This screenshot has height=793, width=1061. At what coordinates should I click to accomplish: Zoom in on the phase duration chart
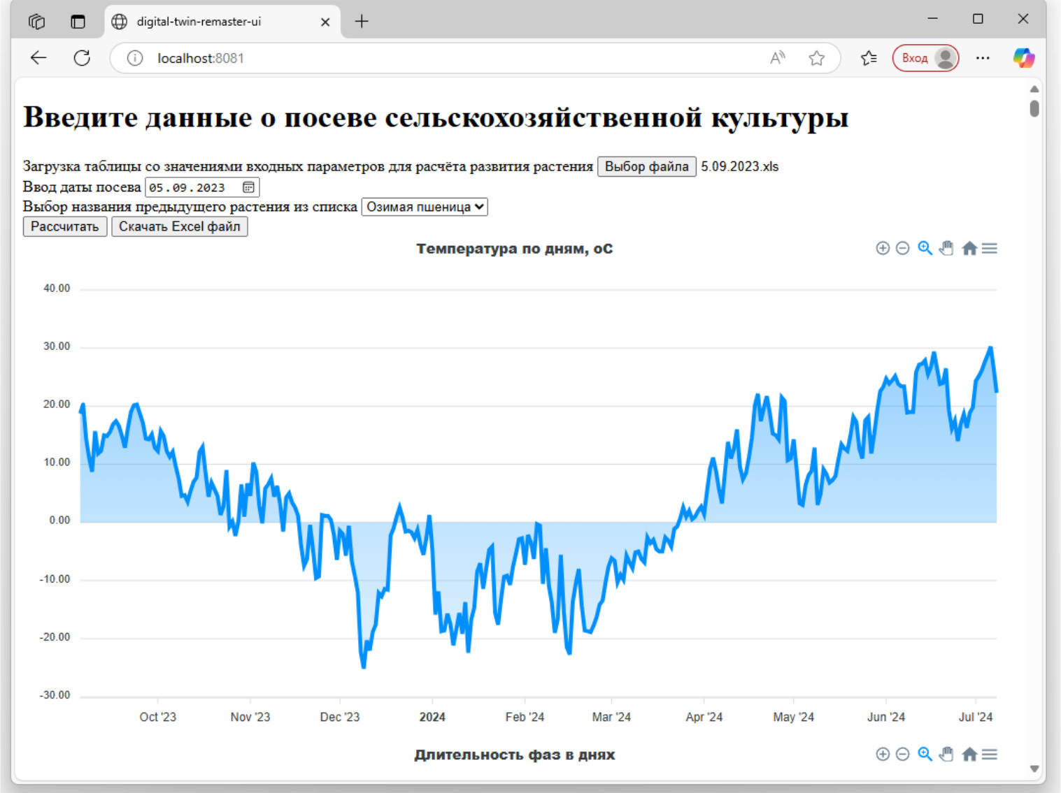[883, 755]
